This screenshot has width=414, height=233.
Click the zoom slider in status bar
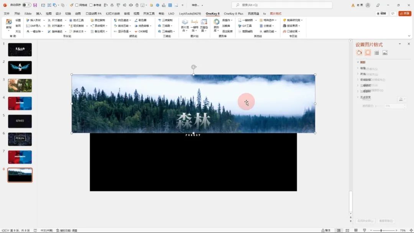coord(381,230)
